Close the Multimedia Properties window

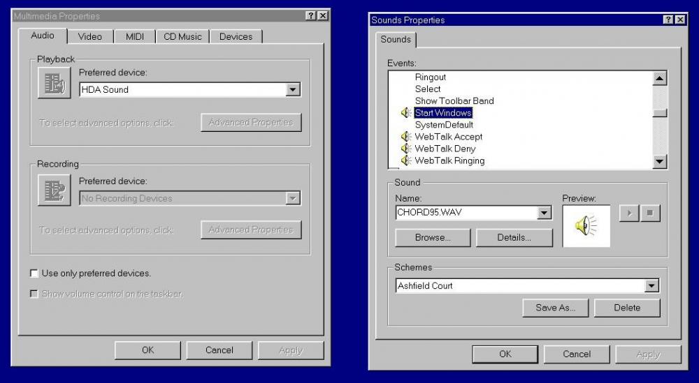323,16
